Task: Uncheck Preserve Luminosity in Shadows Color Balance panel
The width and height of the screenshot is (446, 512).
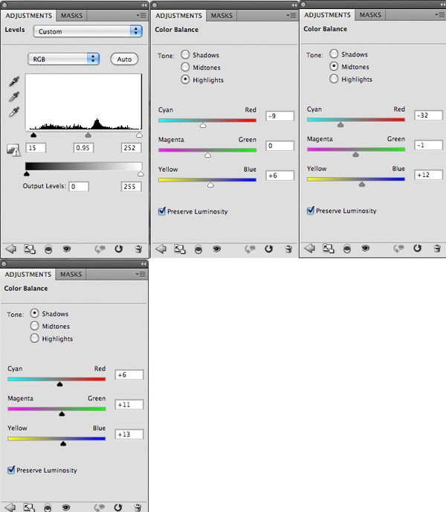Action: pyautogui.click(x=11, y=470)
